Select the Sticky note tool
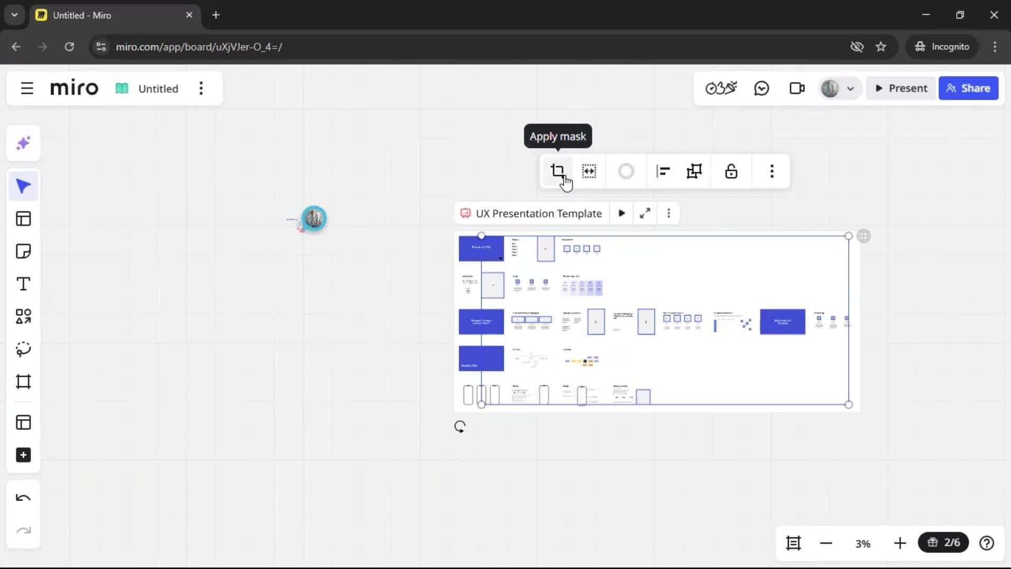 coord(23,251)
